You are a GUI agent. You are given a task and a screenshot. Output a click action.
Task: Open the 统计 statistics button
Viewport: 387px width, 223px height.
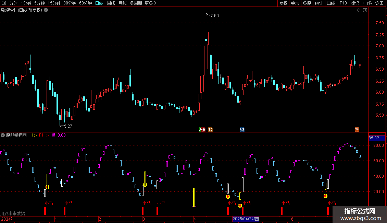pyautogui.click(x=319, y=3)
